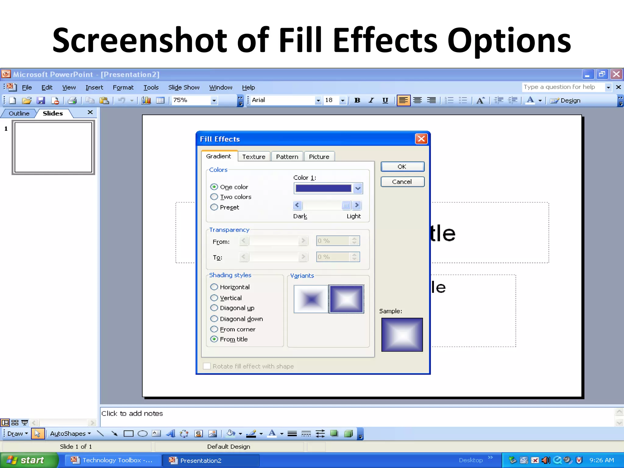Select the Oval drawing tool

(143, 433)
